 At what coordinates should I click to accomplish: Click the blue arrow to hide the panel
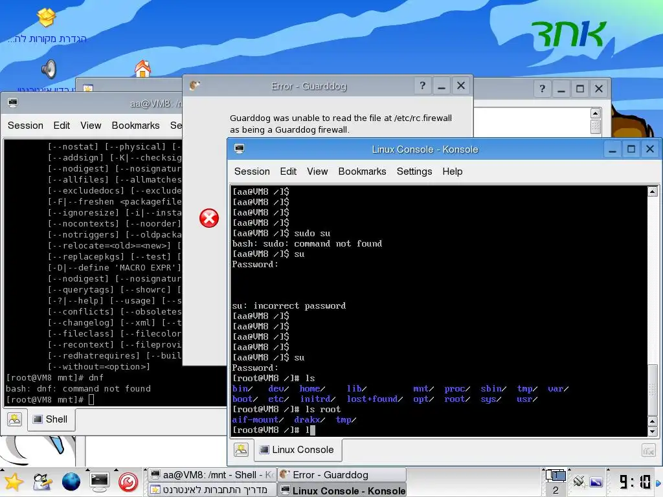click(658, 483)
